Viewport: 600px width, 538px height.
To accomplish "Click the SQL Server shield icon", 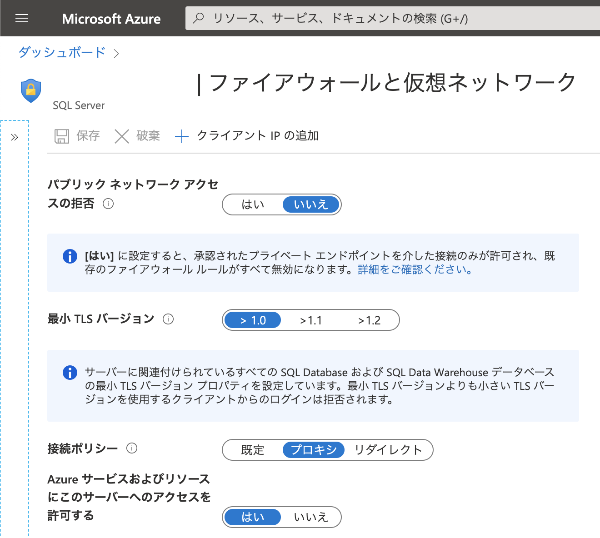I will 31,91.
